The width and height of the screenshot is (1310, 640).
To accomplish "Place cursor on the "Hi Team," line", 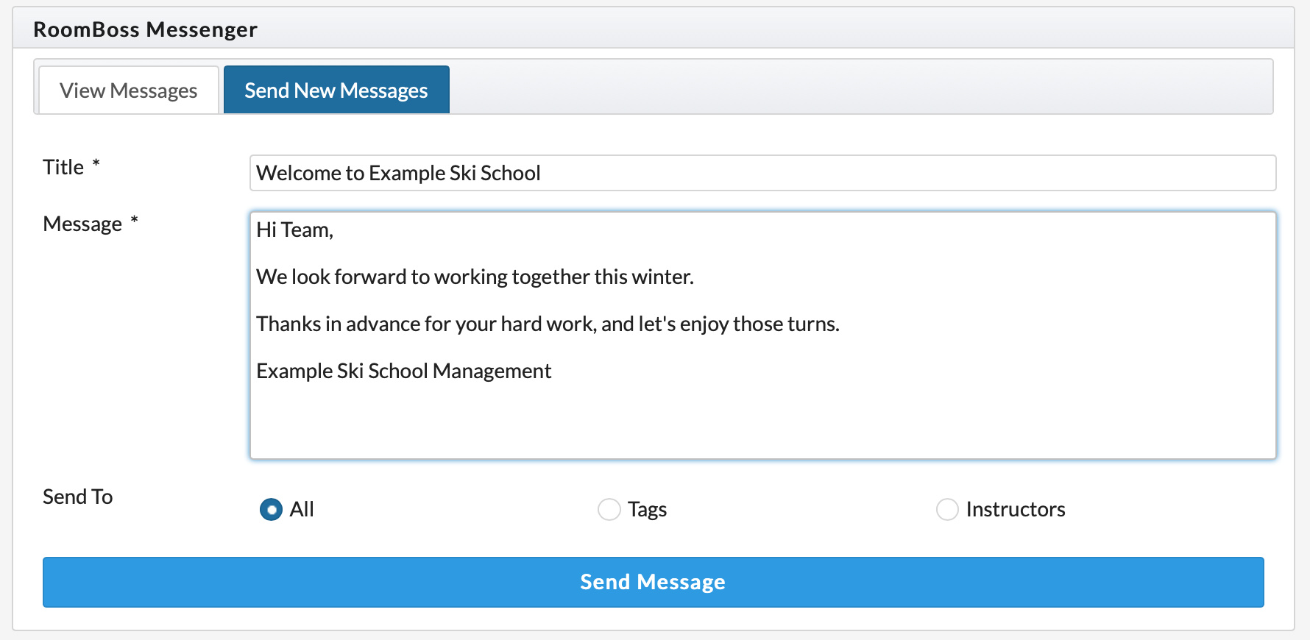I will coord(294,230).
